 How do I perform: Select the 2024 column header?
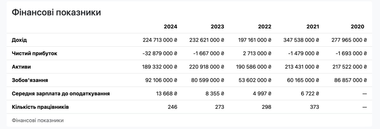170,26
